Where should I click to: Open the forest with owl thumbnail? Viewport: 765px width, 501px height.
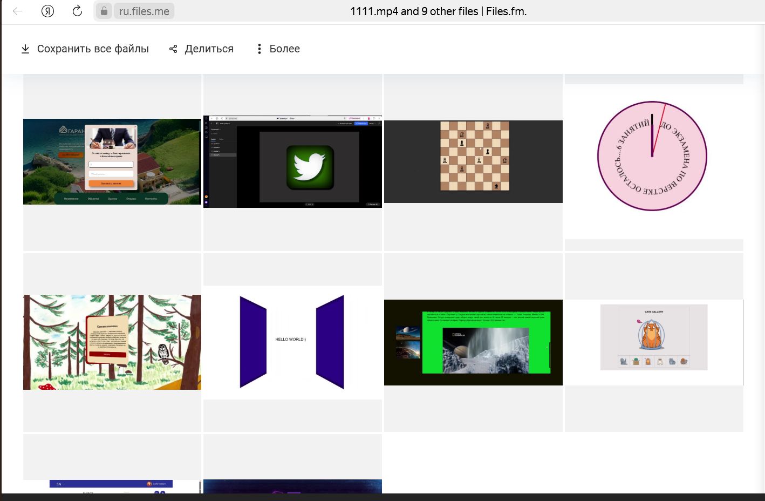[x=112, y=342]
